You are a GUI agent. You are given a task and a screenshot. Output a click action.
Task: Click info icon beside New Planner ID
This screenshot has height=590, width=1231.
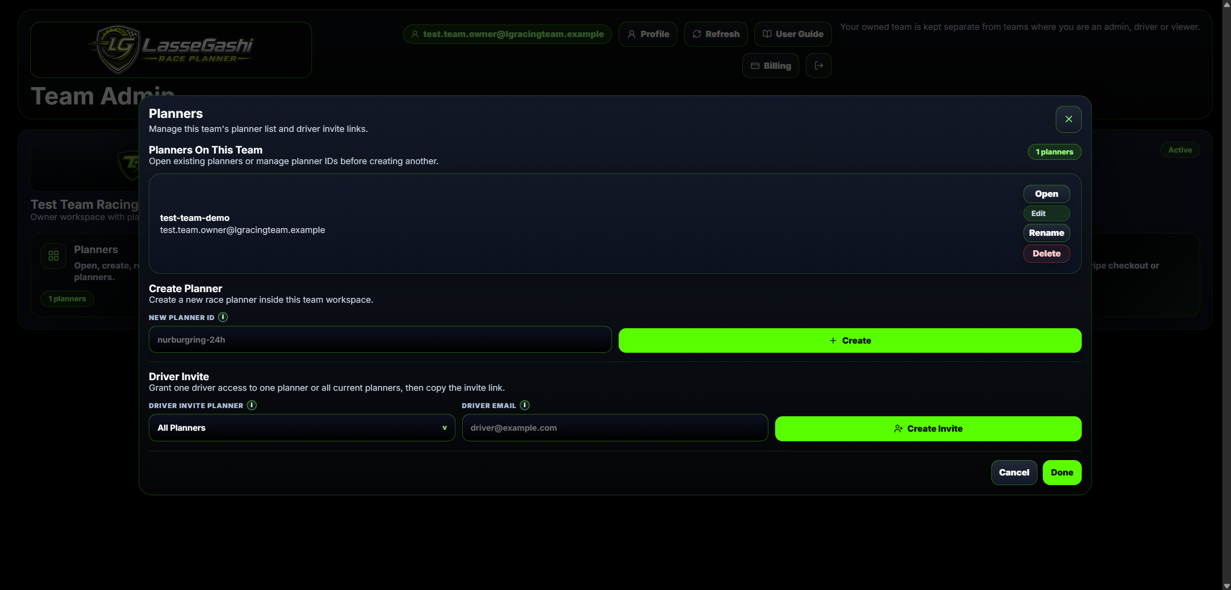click(223, 317)
